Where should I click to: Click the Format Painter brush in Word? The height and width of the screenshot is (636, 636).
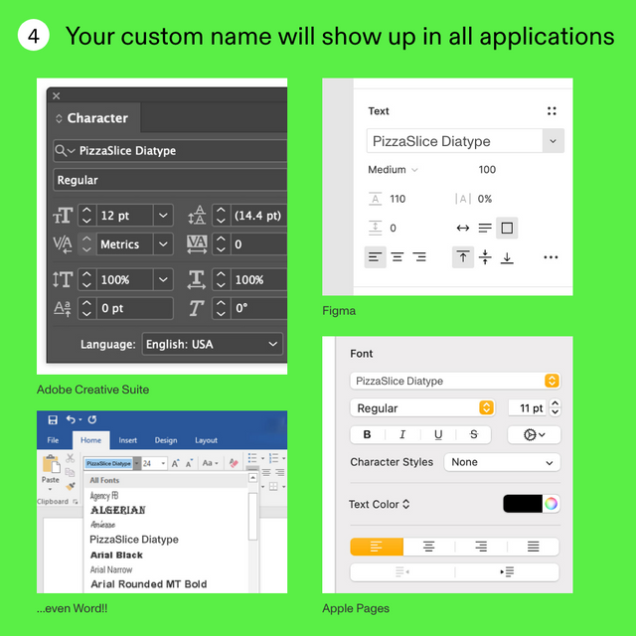[x=71, y=486]
